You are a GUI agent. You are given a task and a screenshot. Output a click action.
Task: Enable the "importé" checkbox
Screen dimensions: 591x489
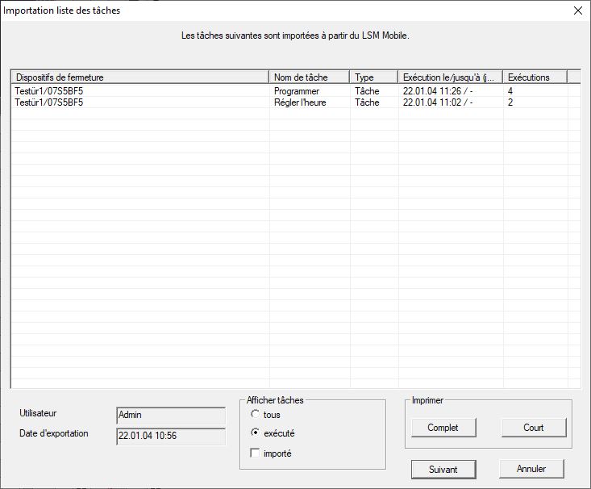(x=256, y=453)
